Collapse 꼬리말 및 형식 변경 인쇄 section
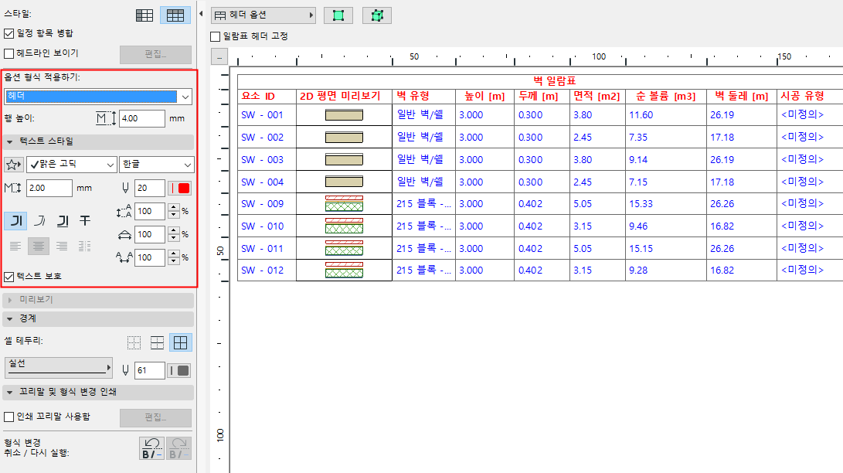 point(98,393)
